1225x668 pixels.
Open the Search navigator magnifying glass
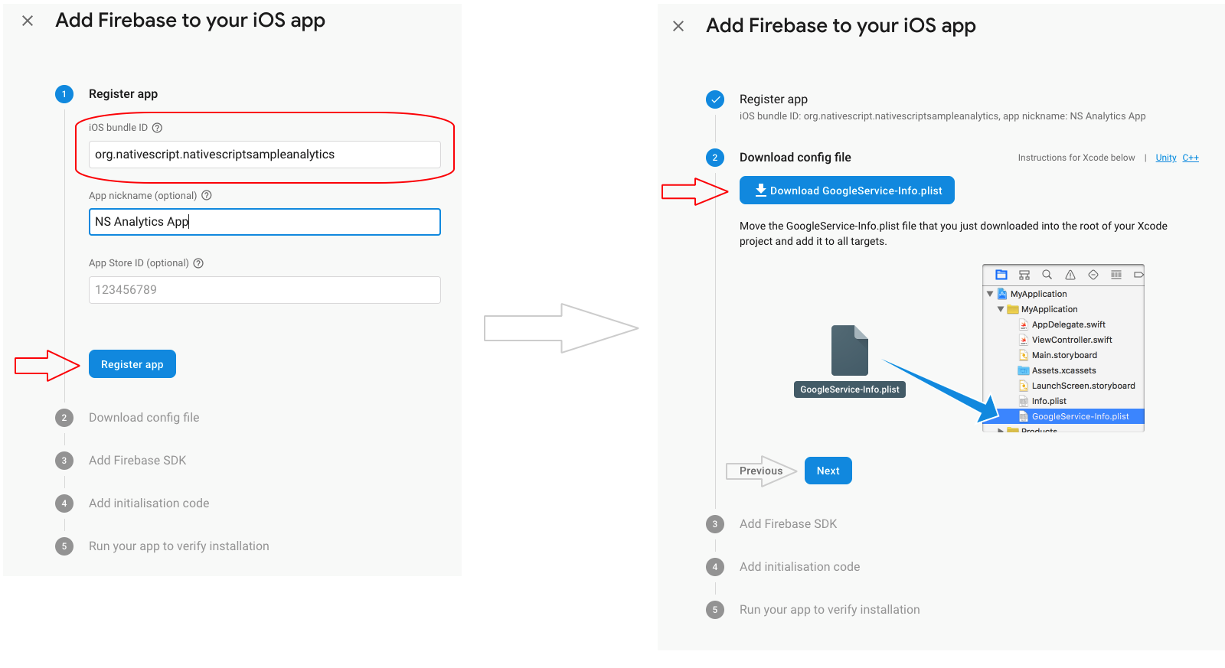pos(1047,275)
